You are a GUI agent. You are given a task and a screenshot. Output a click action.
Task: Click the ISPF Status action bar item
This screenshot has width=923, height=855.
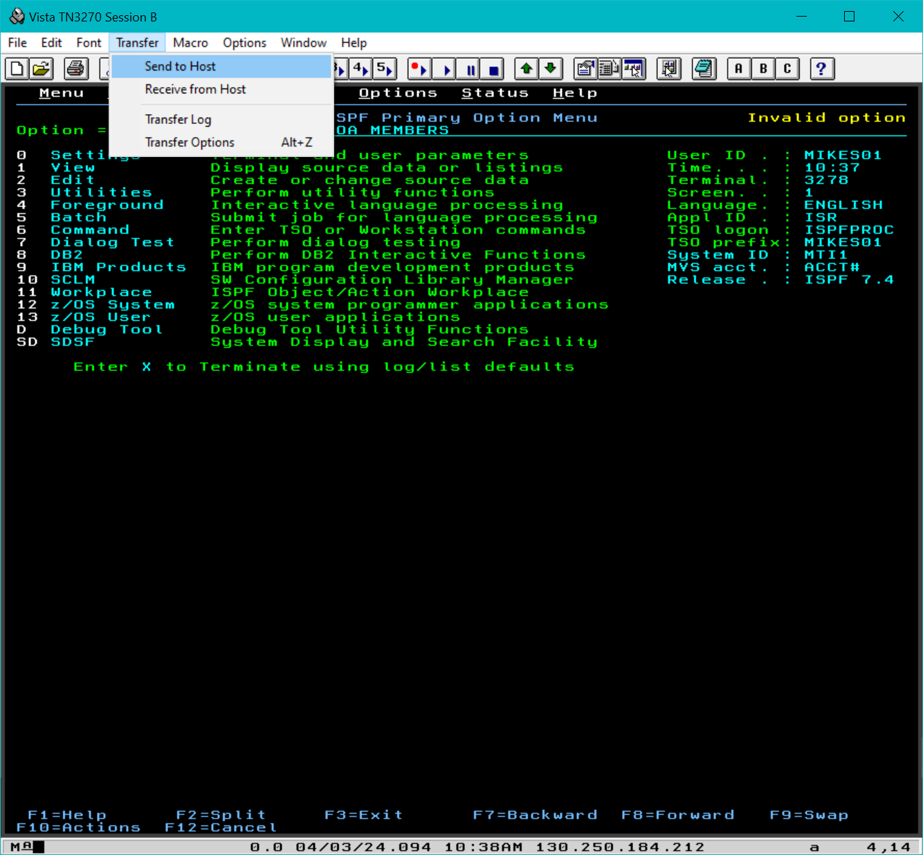pos(495,93)
